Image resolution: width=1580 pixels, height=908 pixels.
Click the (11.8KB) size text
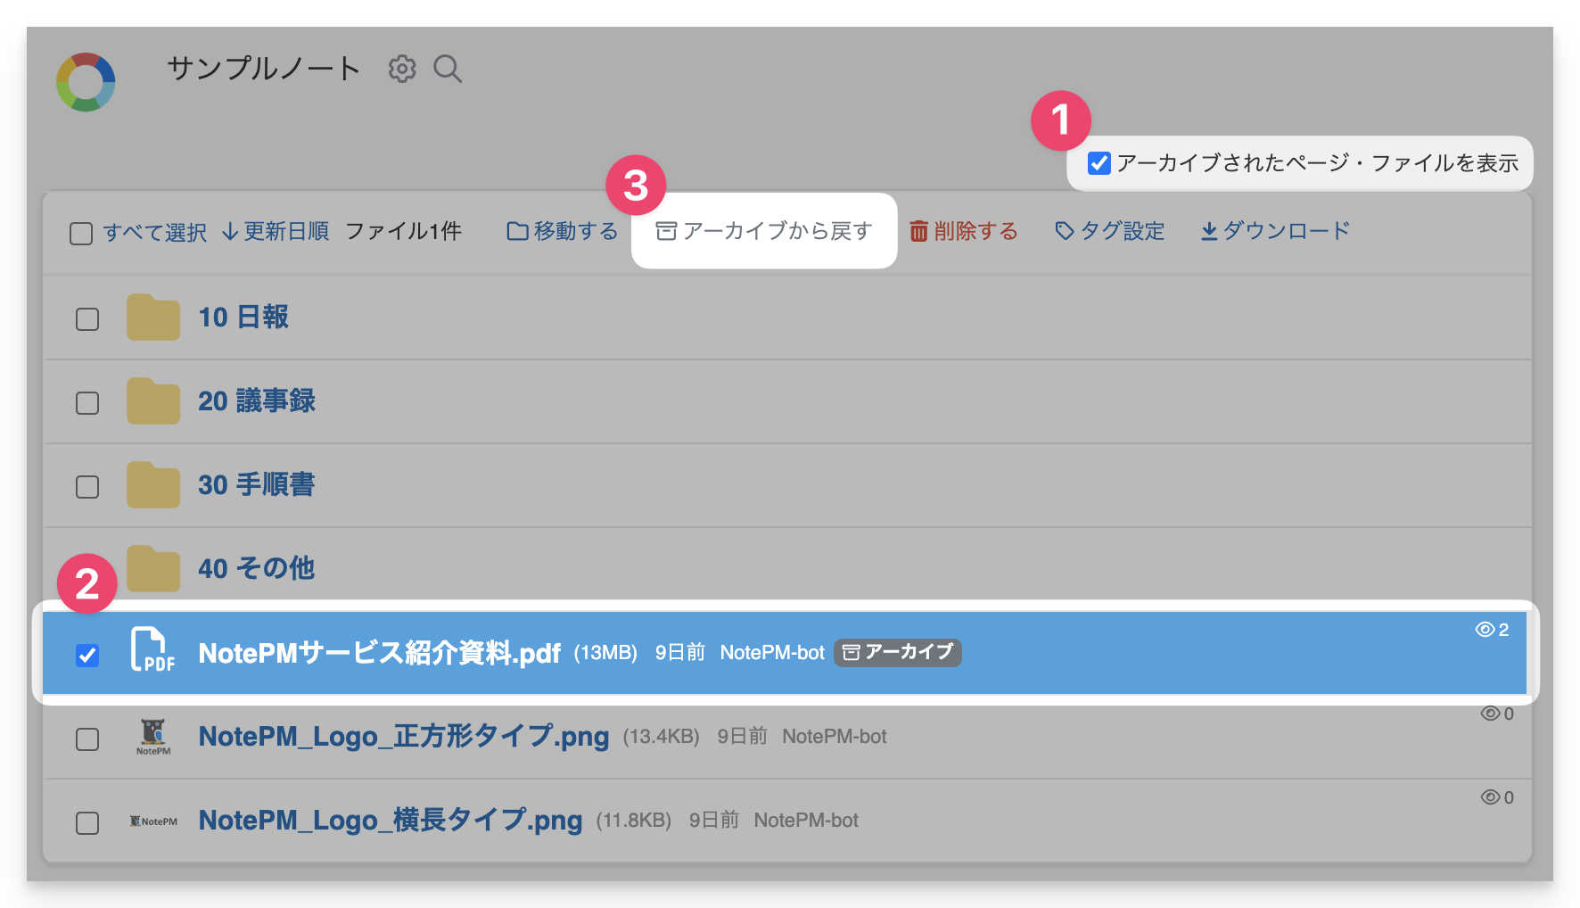click(633, 821)
